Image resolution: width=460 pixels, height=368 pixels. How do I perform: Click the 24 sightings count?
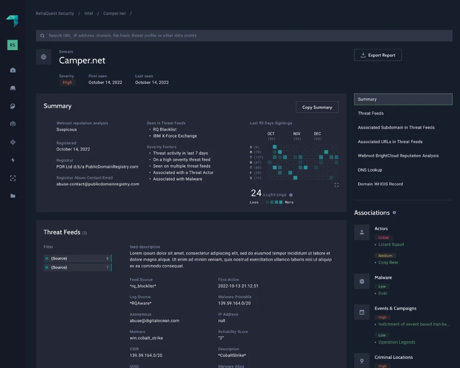click(x=256, y=193)
